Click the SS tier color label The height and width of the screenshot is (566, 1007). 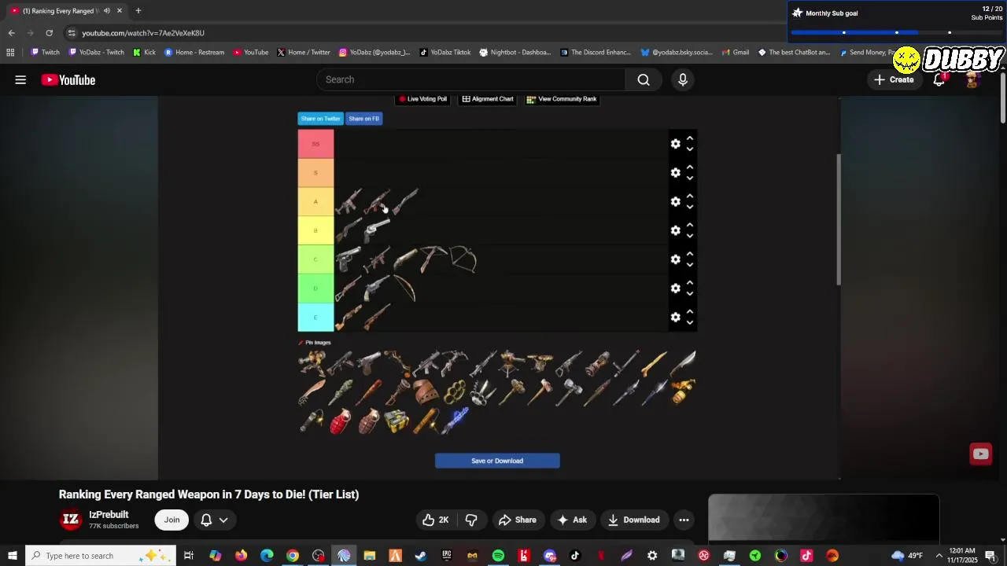tap(315, 144)
